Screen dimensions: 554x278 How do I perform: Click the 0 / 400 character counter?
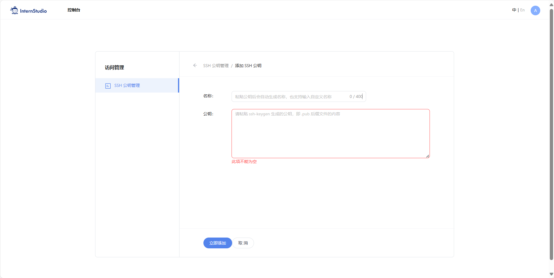[356, 97]
